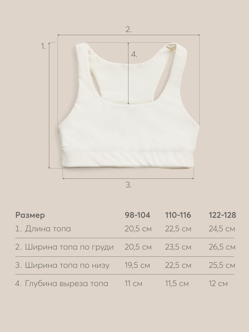This screenshot has height=332, width=249.
Task: Click the 12 см neckline depth value
Action: [218, 284]
